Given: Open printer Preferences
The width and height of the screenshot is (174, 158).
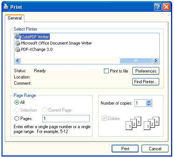Looking at the screenshot, I should (146, 71).
